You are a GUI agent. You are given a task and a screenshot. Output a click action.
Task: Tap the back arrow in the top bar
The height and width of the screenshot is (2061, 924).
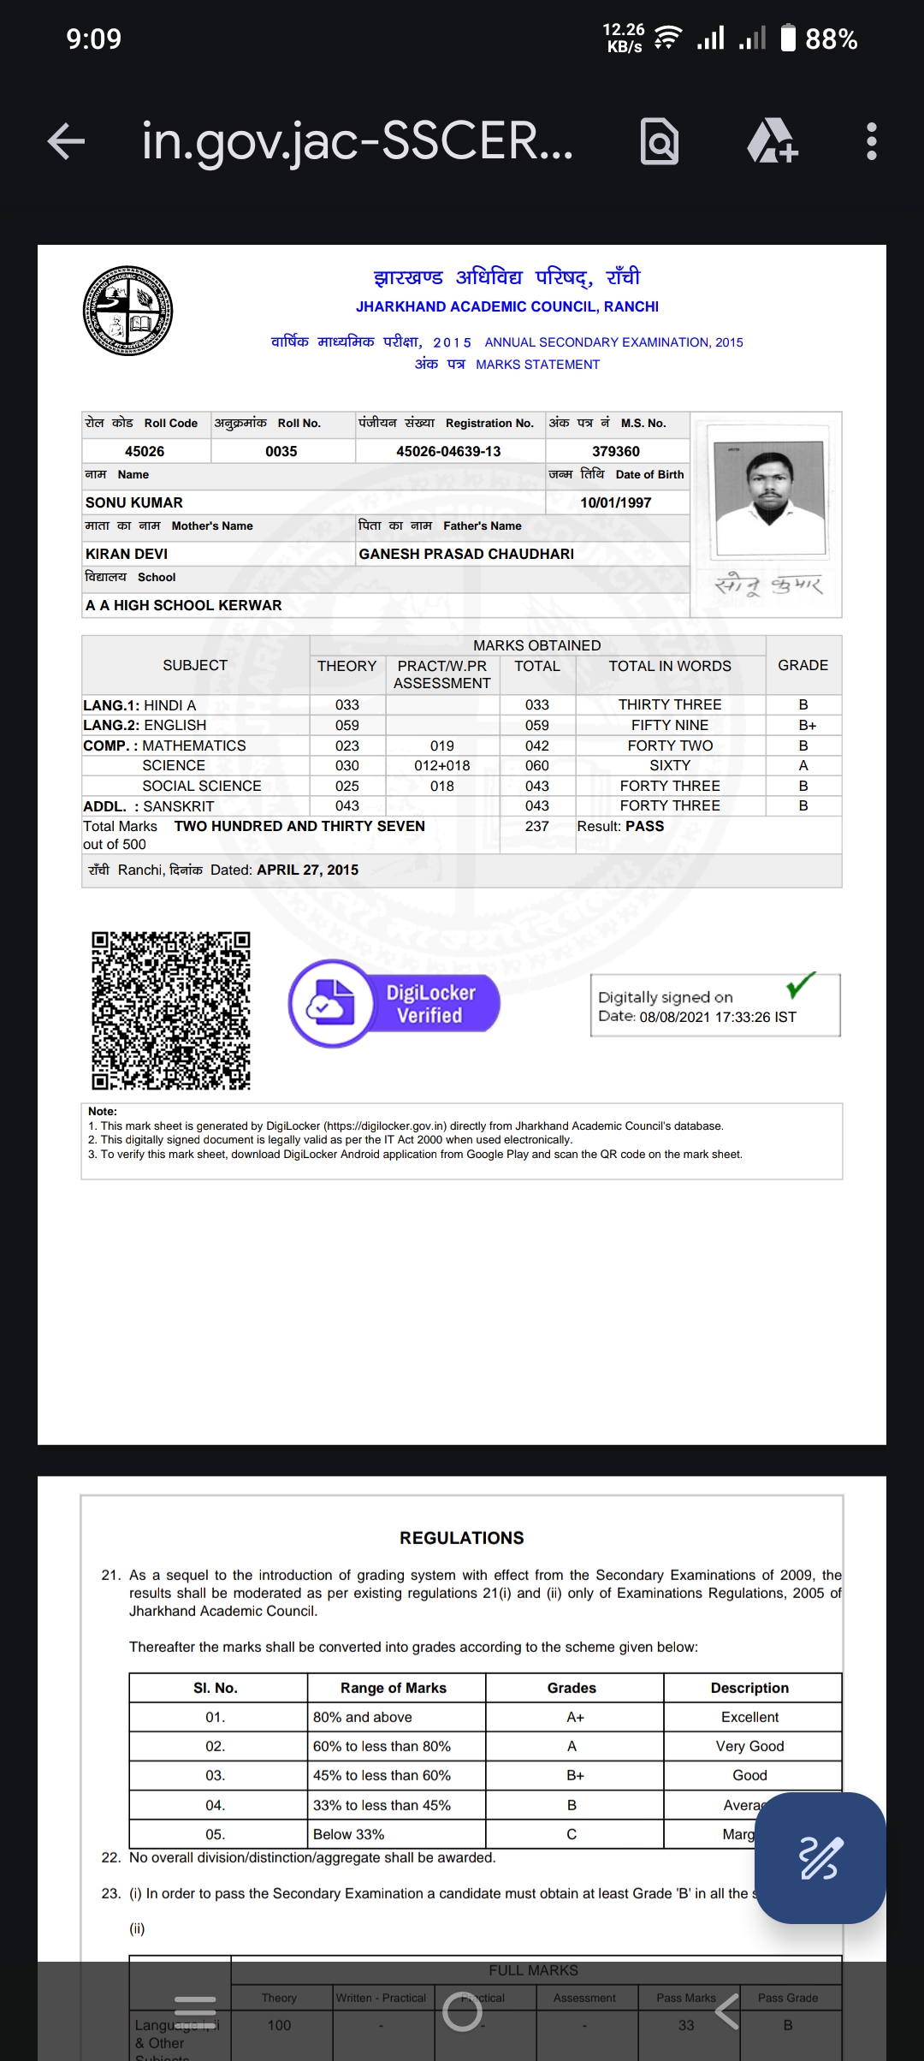pos(66,141)
